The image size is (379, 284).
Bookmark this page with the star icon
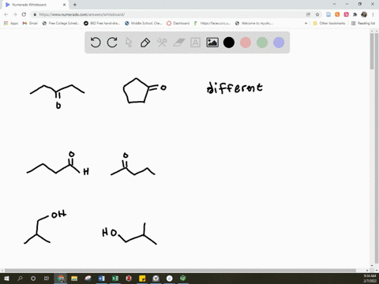click(x=317, y=14)
